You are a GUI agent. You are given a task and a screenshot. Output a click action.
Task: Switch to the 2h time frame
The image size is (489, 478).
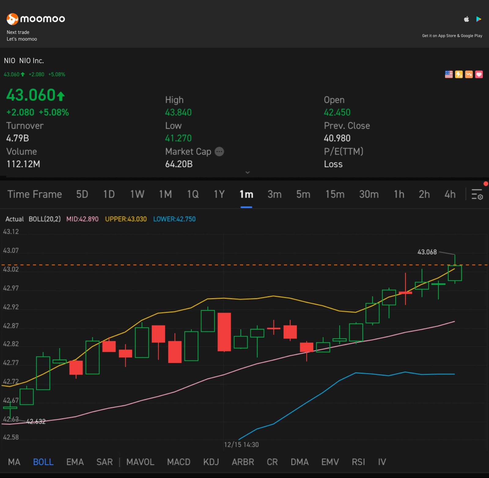point(424,194)
